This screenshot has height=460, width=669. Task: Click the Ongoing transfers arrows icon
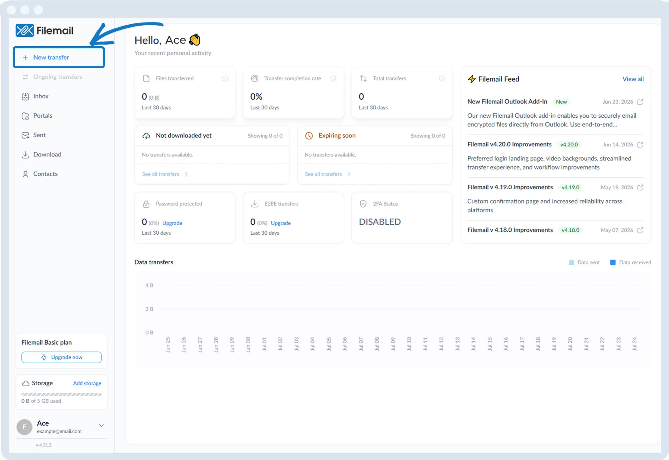(x=25, y=77)
